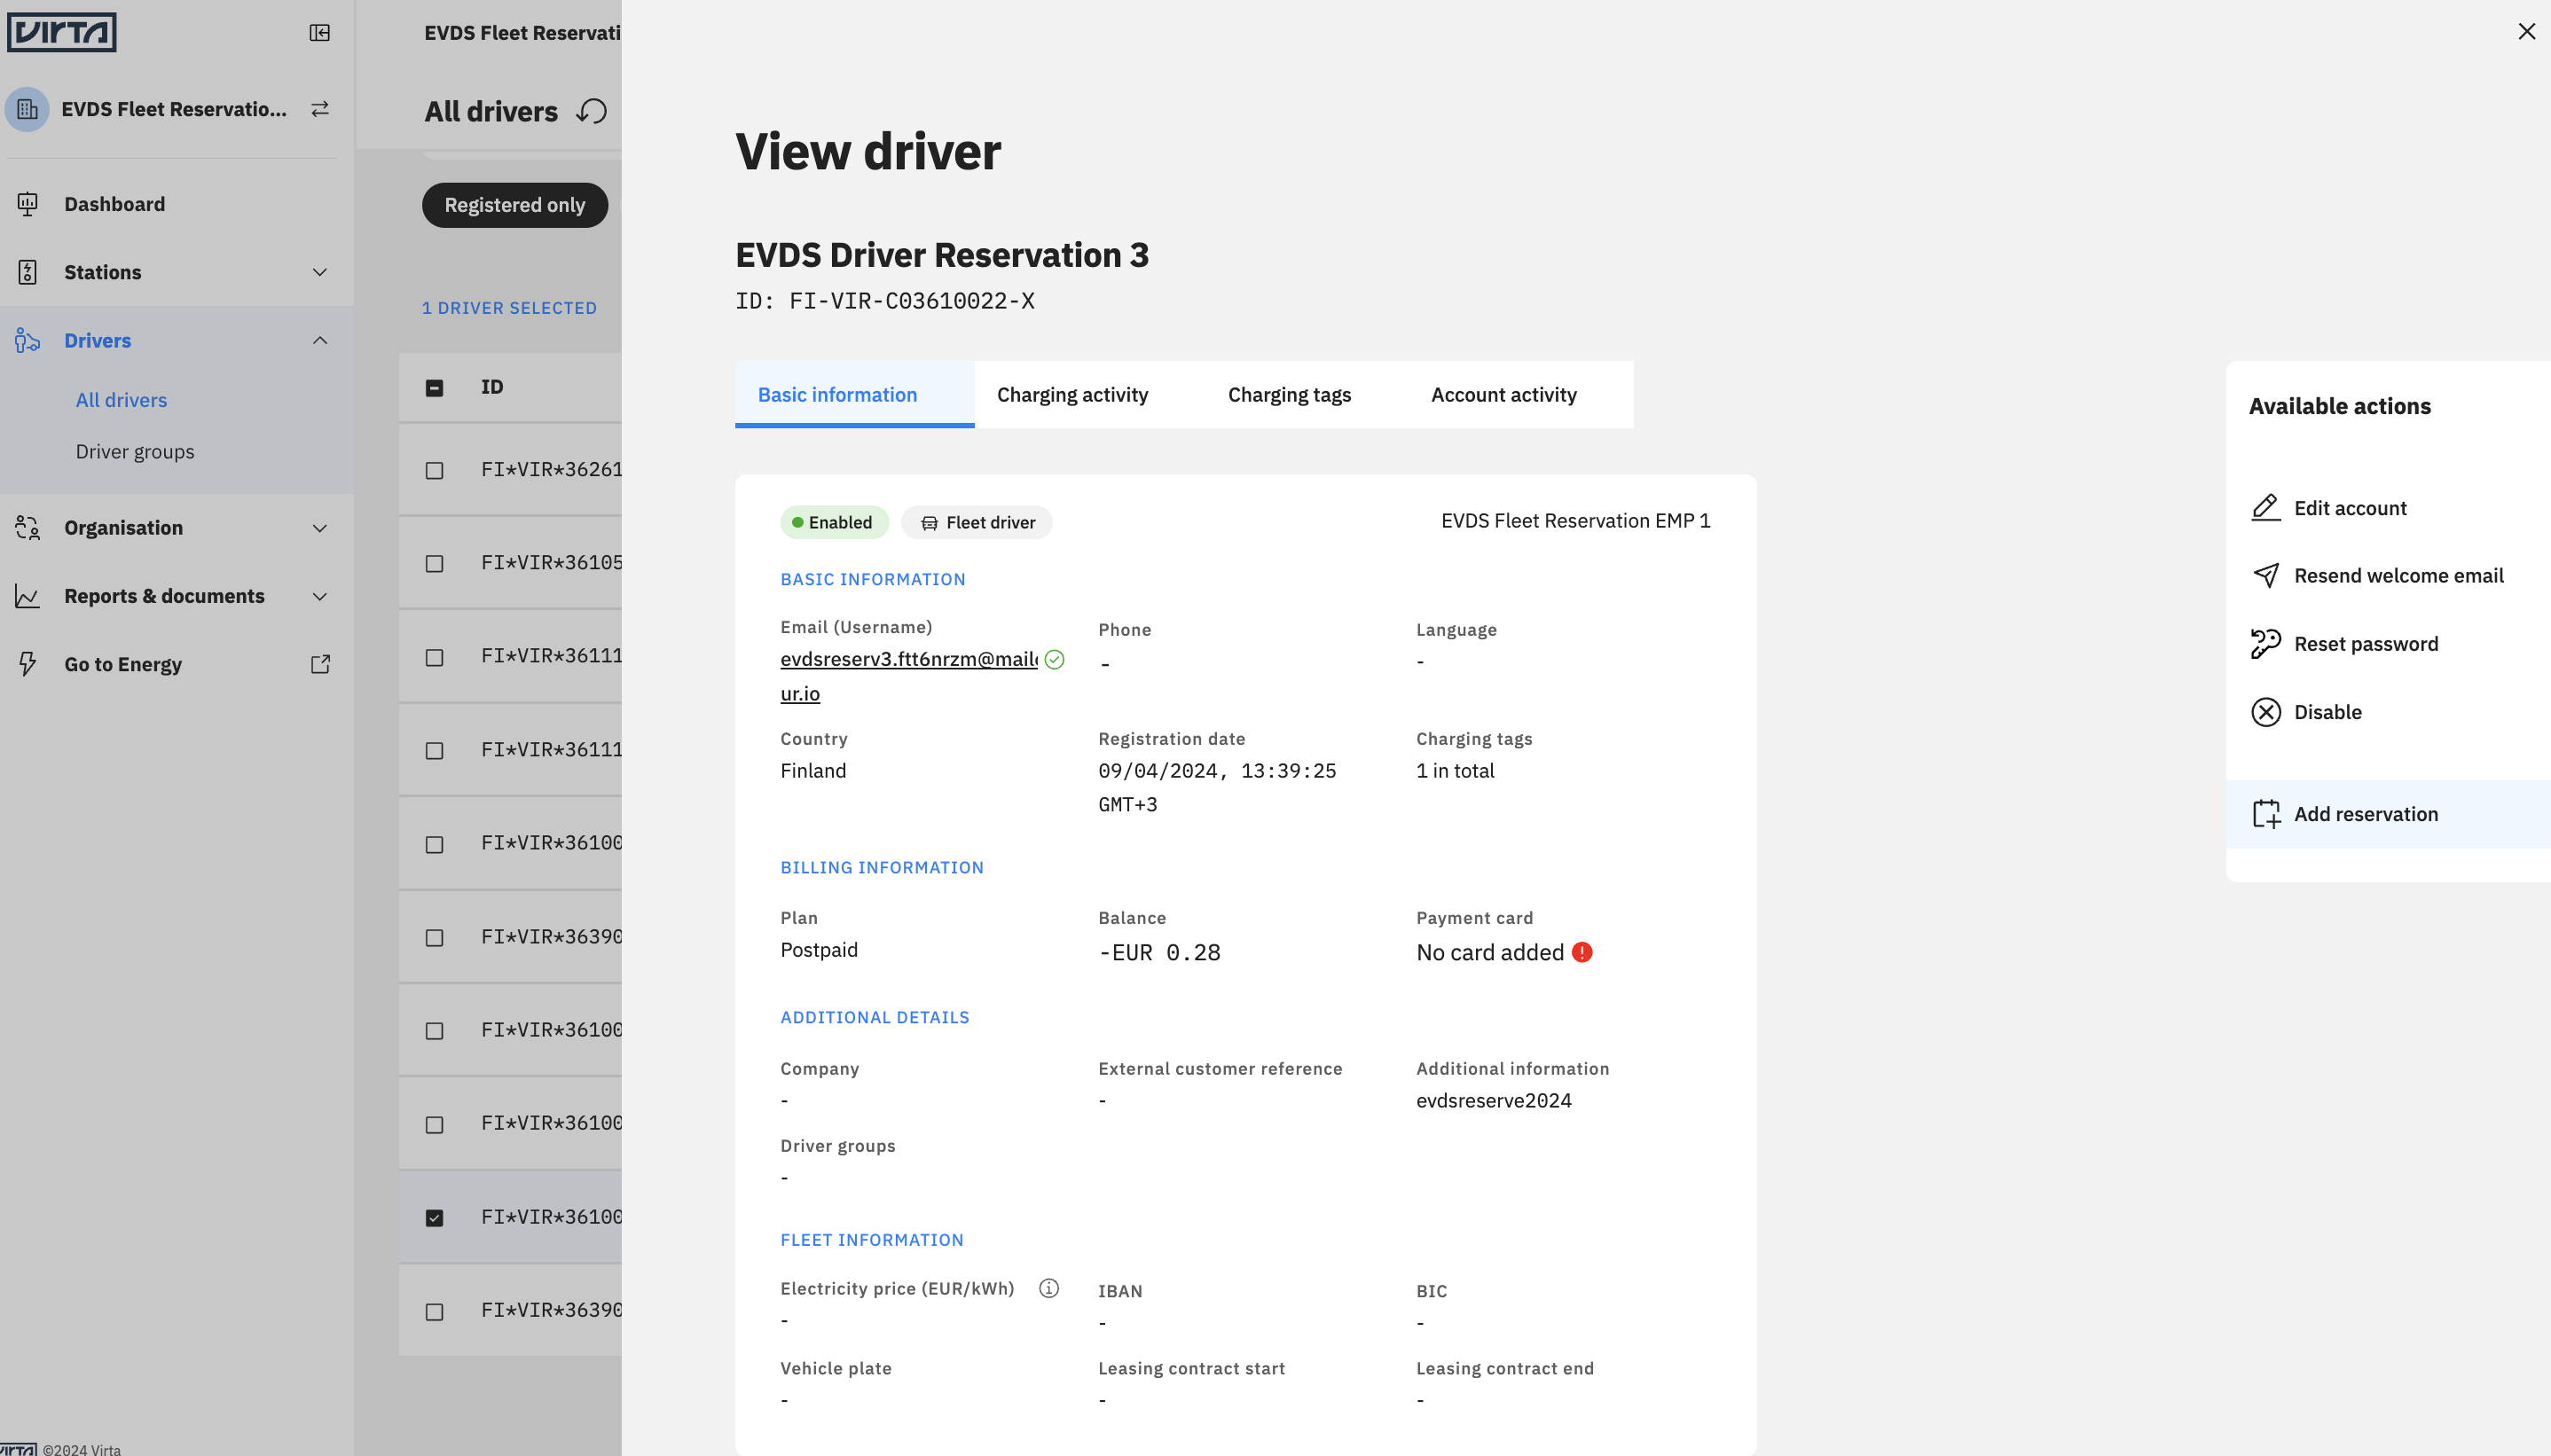Image resolution: width=2551 pixels, height=1456 pixels.
Task: Click the Go to Energy lightning icon
Action: [27, 664]
